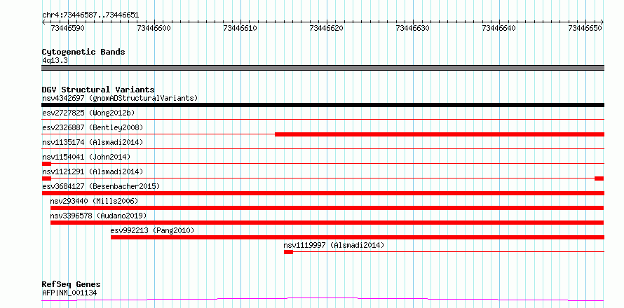
Task: Select the red nsv293440 variant bar
Action: pyautogui.click(x=327, y=208)
